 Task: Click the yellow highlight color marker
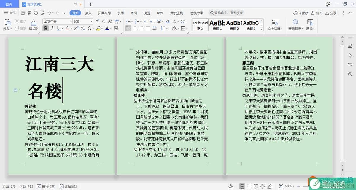click(98, 28)
